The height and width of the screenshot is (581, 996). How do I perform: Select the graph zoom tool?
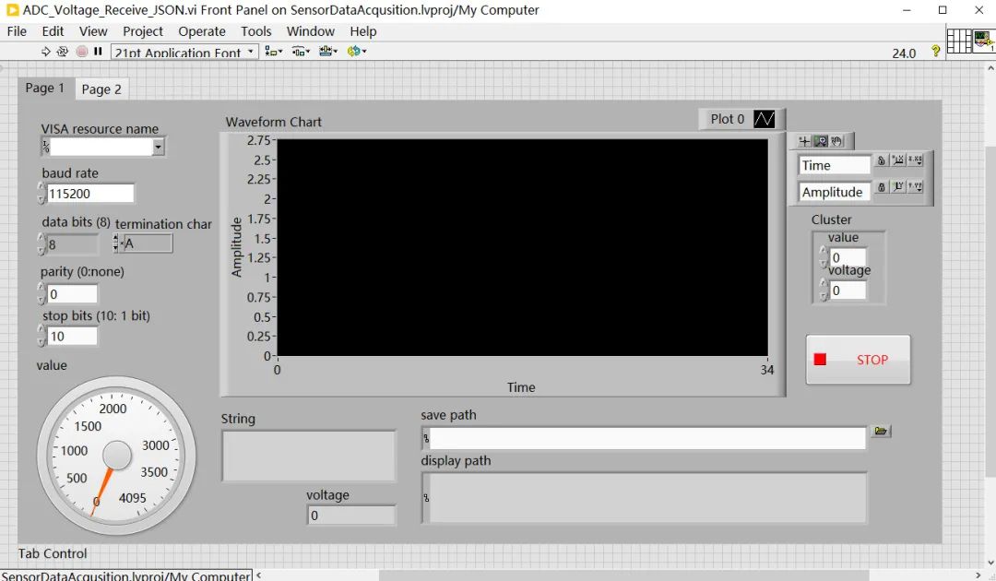click(x=821, y=141)
